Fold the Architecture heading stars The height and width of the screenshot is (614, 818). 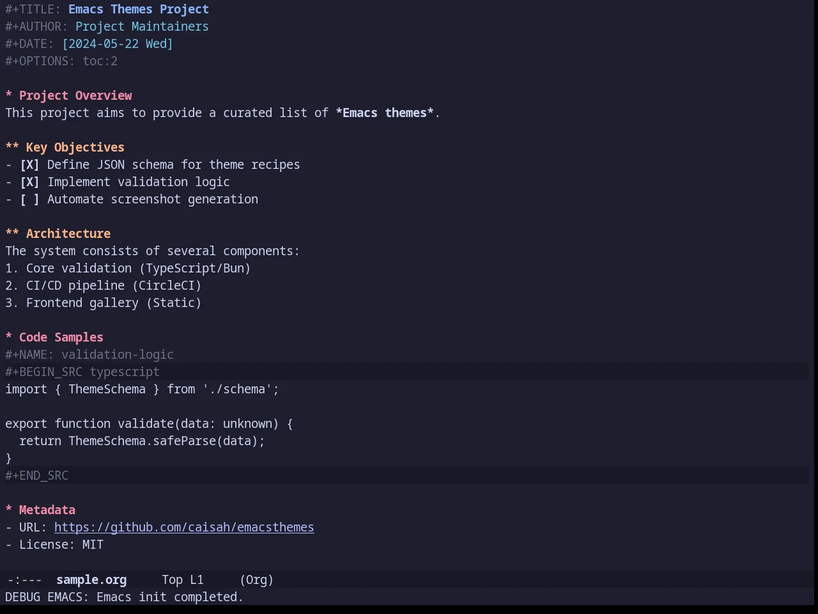[x=12, y=233]
